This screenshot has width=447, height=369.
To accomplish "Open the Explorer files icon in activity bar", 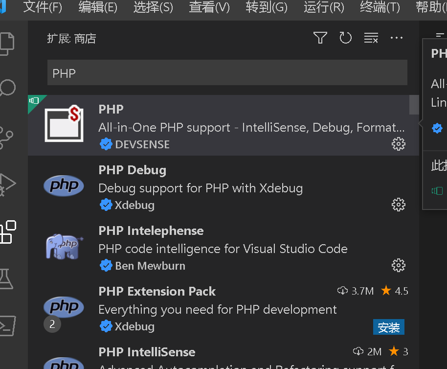I will tap(7, 43).
